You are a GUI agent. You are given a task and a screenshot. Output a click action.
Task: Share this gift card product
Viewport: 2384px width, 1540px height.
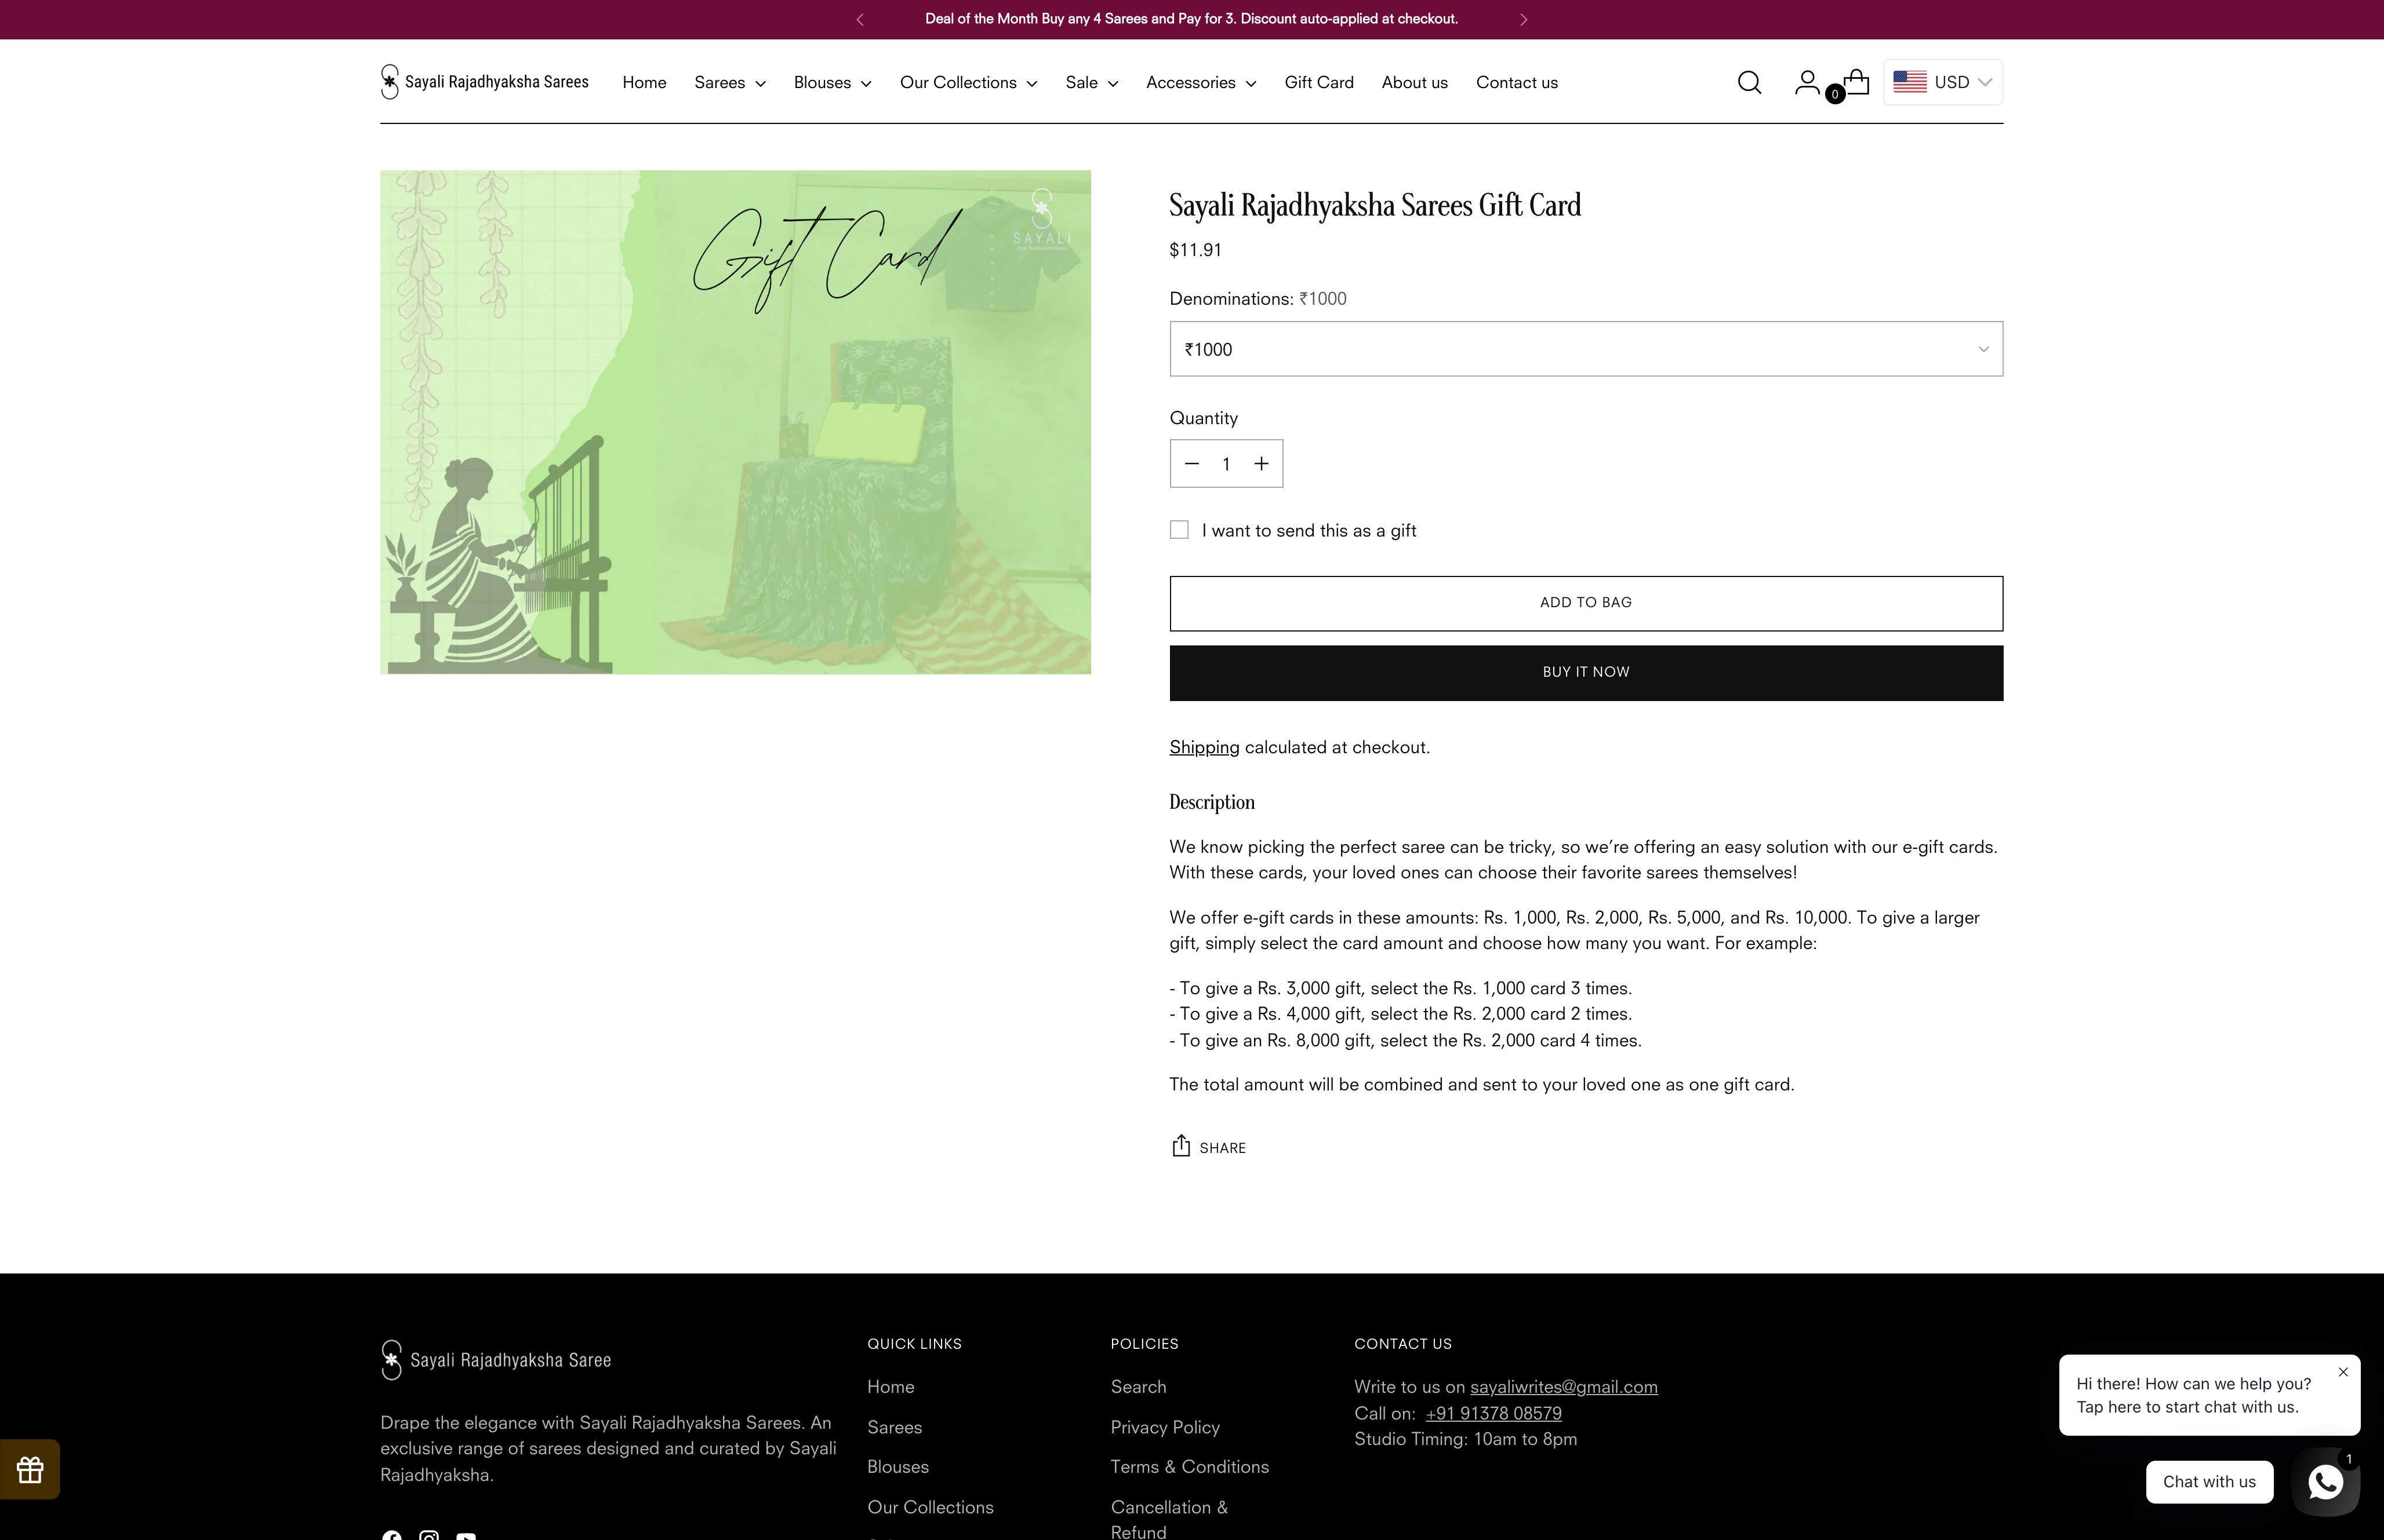coord(1206,1147)
